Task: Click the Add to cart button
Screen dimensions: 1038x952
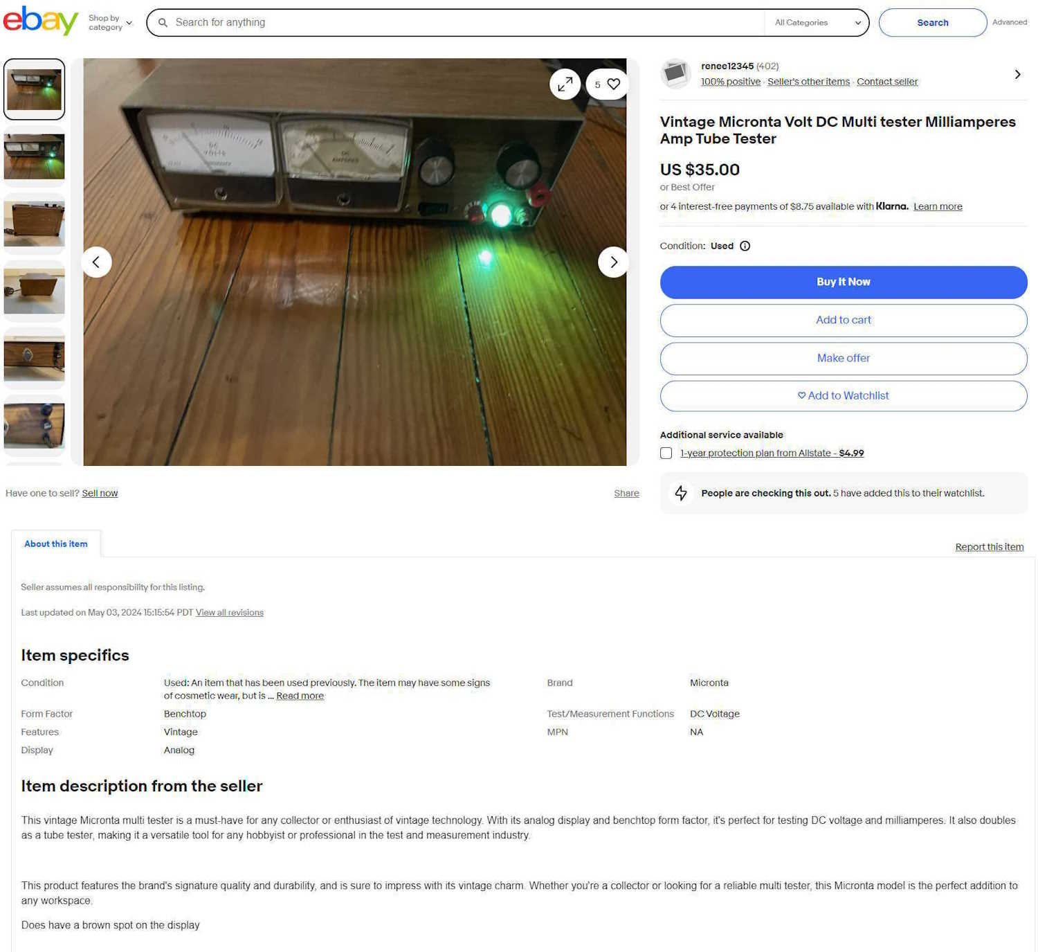Action: pyautogui.click(x=843, y=320)
